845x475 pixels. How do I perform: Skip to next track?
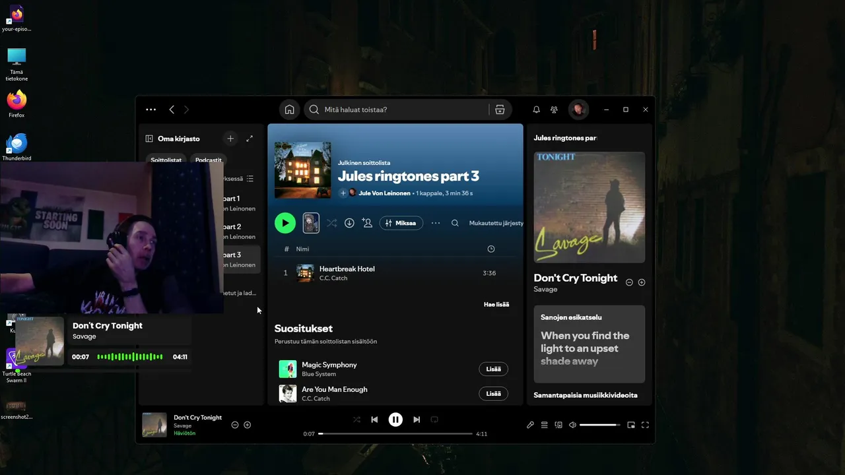pyautogui.click(x=417, y=420)
